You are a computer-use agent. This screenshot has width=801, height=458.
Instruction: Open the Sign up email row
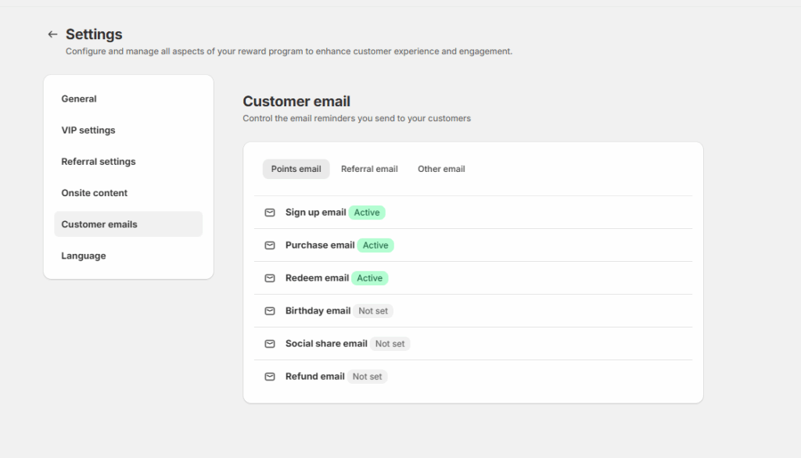[473, 213]
